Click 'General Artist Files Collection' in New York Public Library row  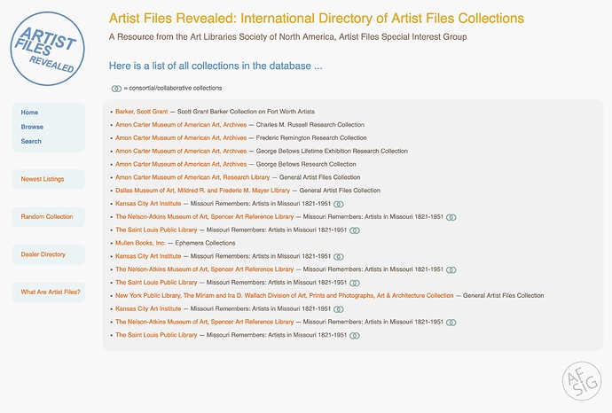(x=504, y=296)
